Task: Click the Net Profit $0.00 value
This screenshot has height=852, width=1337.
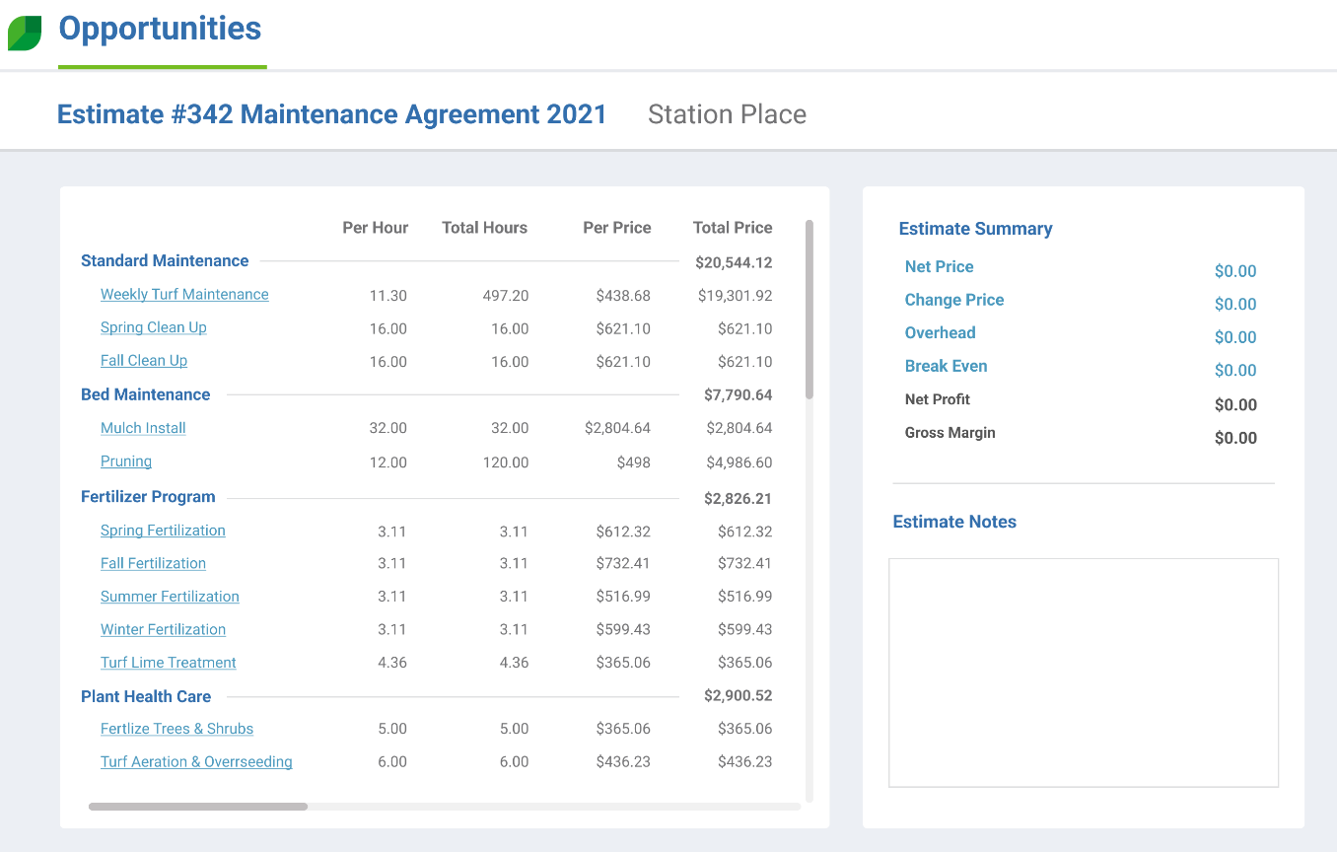Action: (x=1235, y=405)
